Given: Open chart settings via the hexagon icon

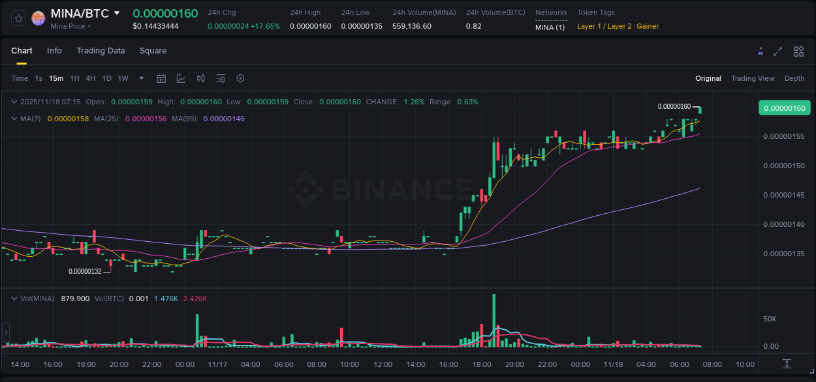Looking at the screenshot, I should (240, 78).
